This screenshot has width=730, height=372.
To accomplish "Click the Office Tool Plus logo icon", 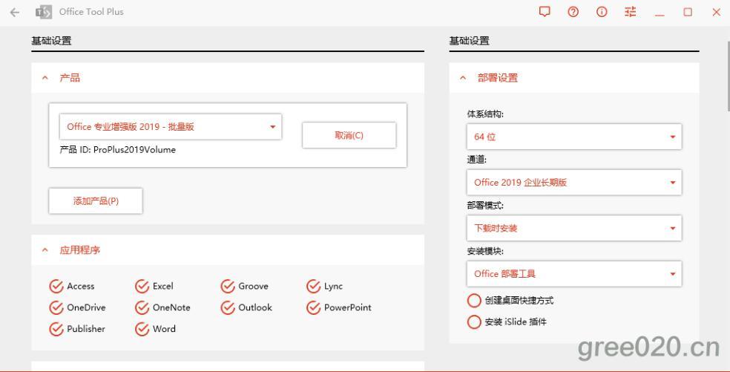I will [44, 12].
